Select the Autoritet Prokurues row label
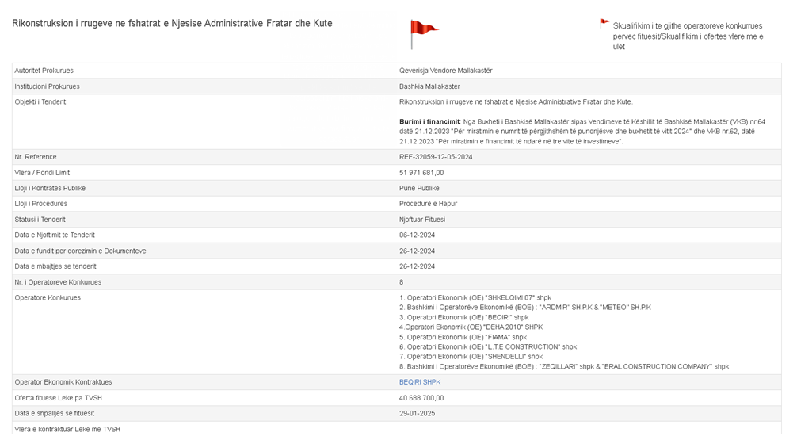Viewport: 797px width, 440px height. tap(44, 71)
